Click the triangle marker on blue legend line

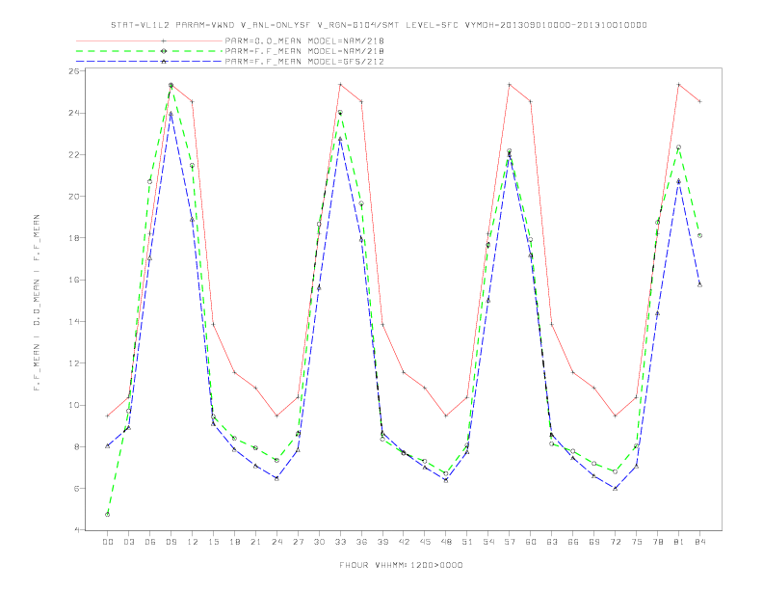164,62
